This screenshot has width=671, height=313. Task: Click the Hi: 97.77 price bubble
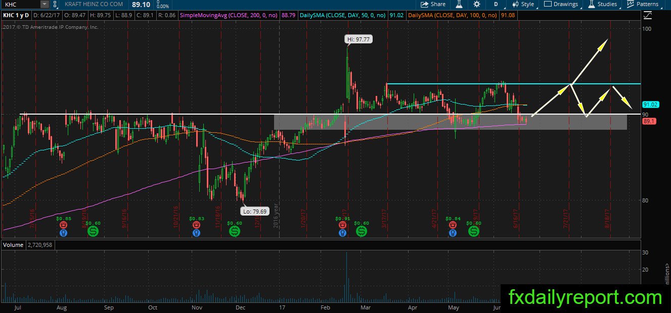click(x=358, y=39)
